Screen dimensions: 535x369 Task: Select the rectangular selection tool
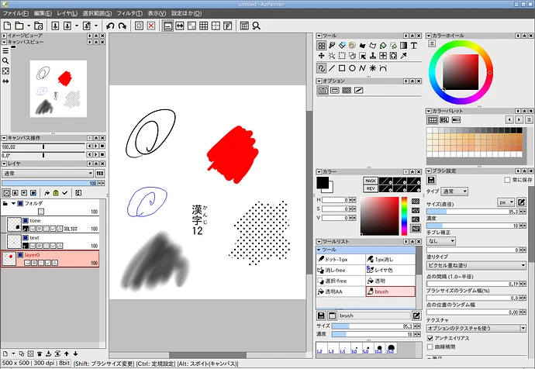342,56
